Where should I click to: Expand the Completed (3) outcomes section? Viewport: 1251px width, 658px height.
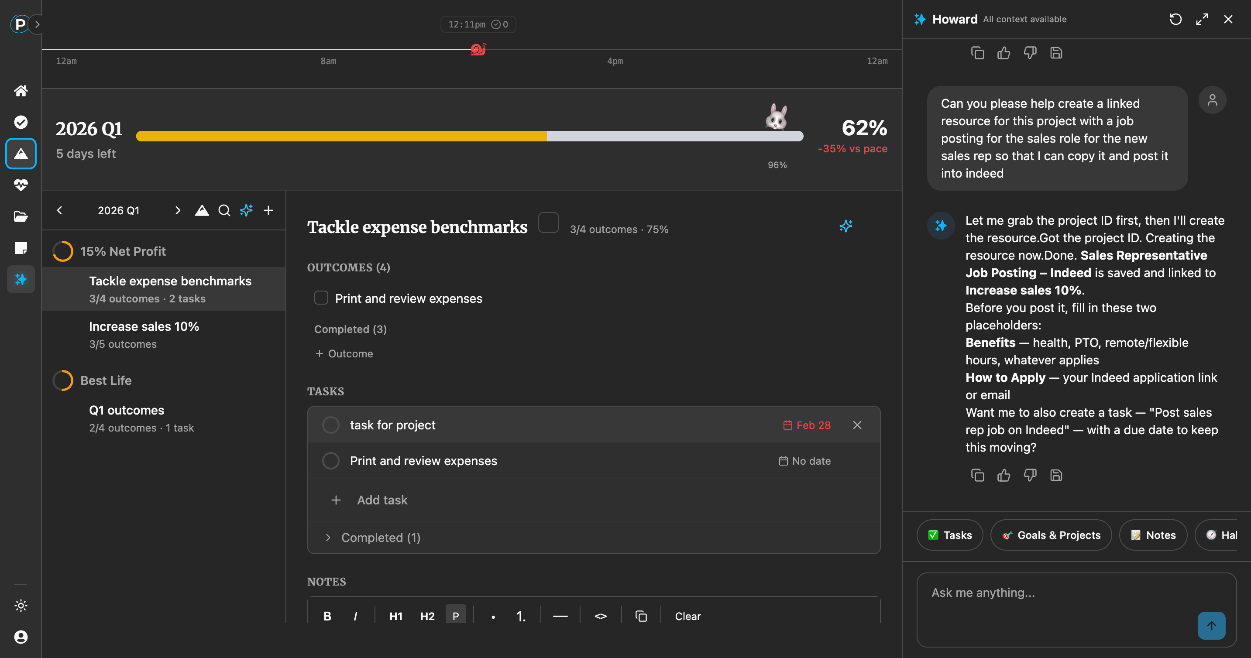[x=350, y=329]
